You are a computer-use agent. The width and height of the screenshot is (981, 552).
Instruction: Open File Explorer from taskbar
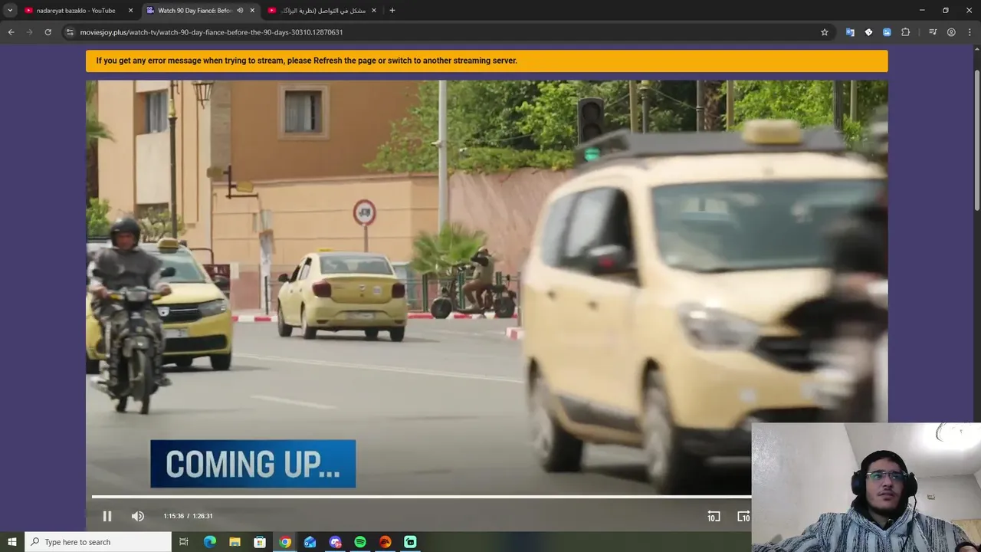235,542
